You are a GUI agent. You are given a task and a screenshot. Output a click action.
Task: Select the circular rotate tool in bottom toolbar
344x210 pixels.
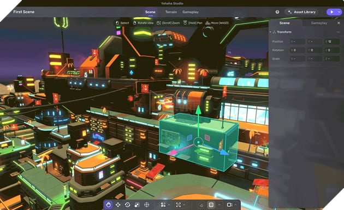tap(127, 205)
